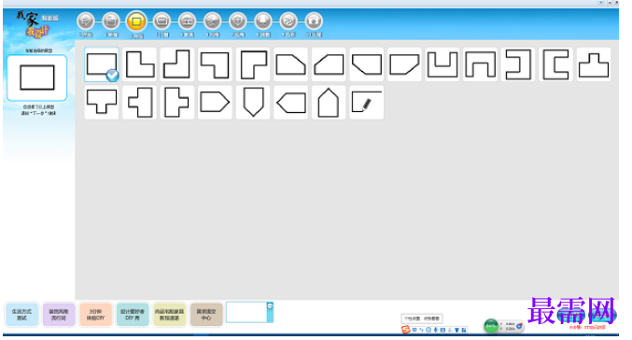Select pentagon room pointing down
This screenshot has width=632, height=340.
tap(253, 103)
